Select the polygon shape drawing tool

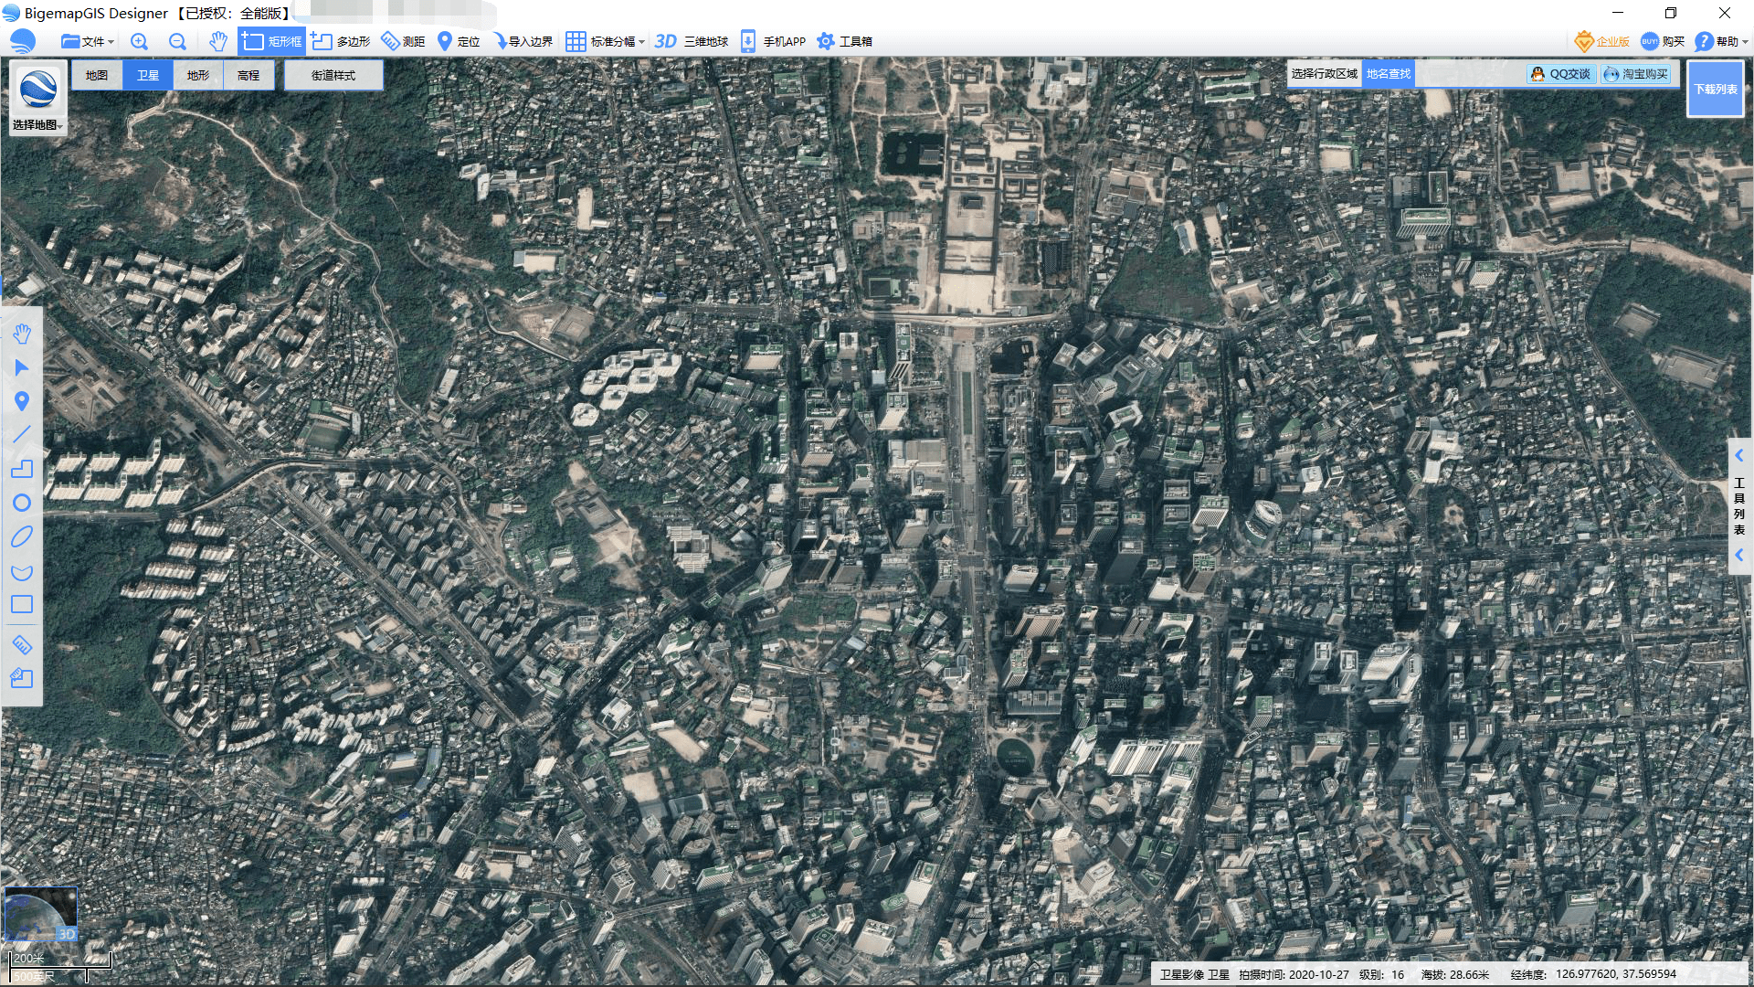22,469
